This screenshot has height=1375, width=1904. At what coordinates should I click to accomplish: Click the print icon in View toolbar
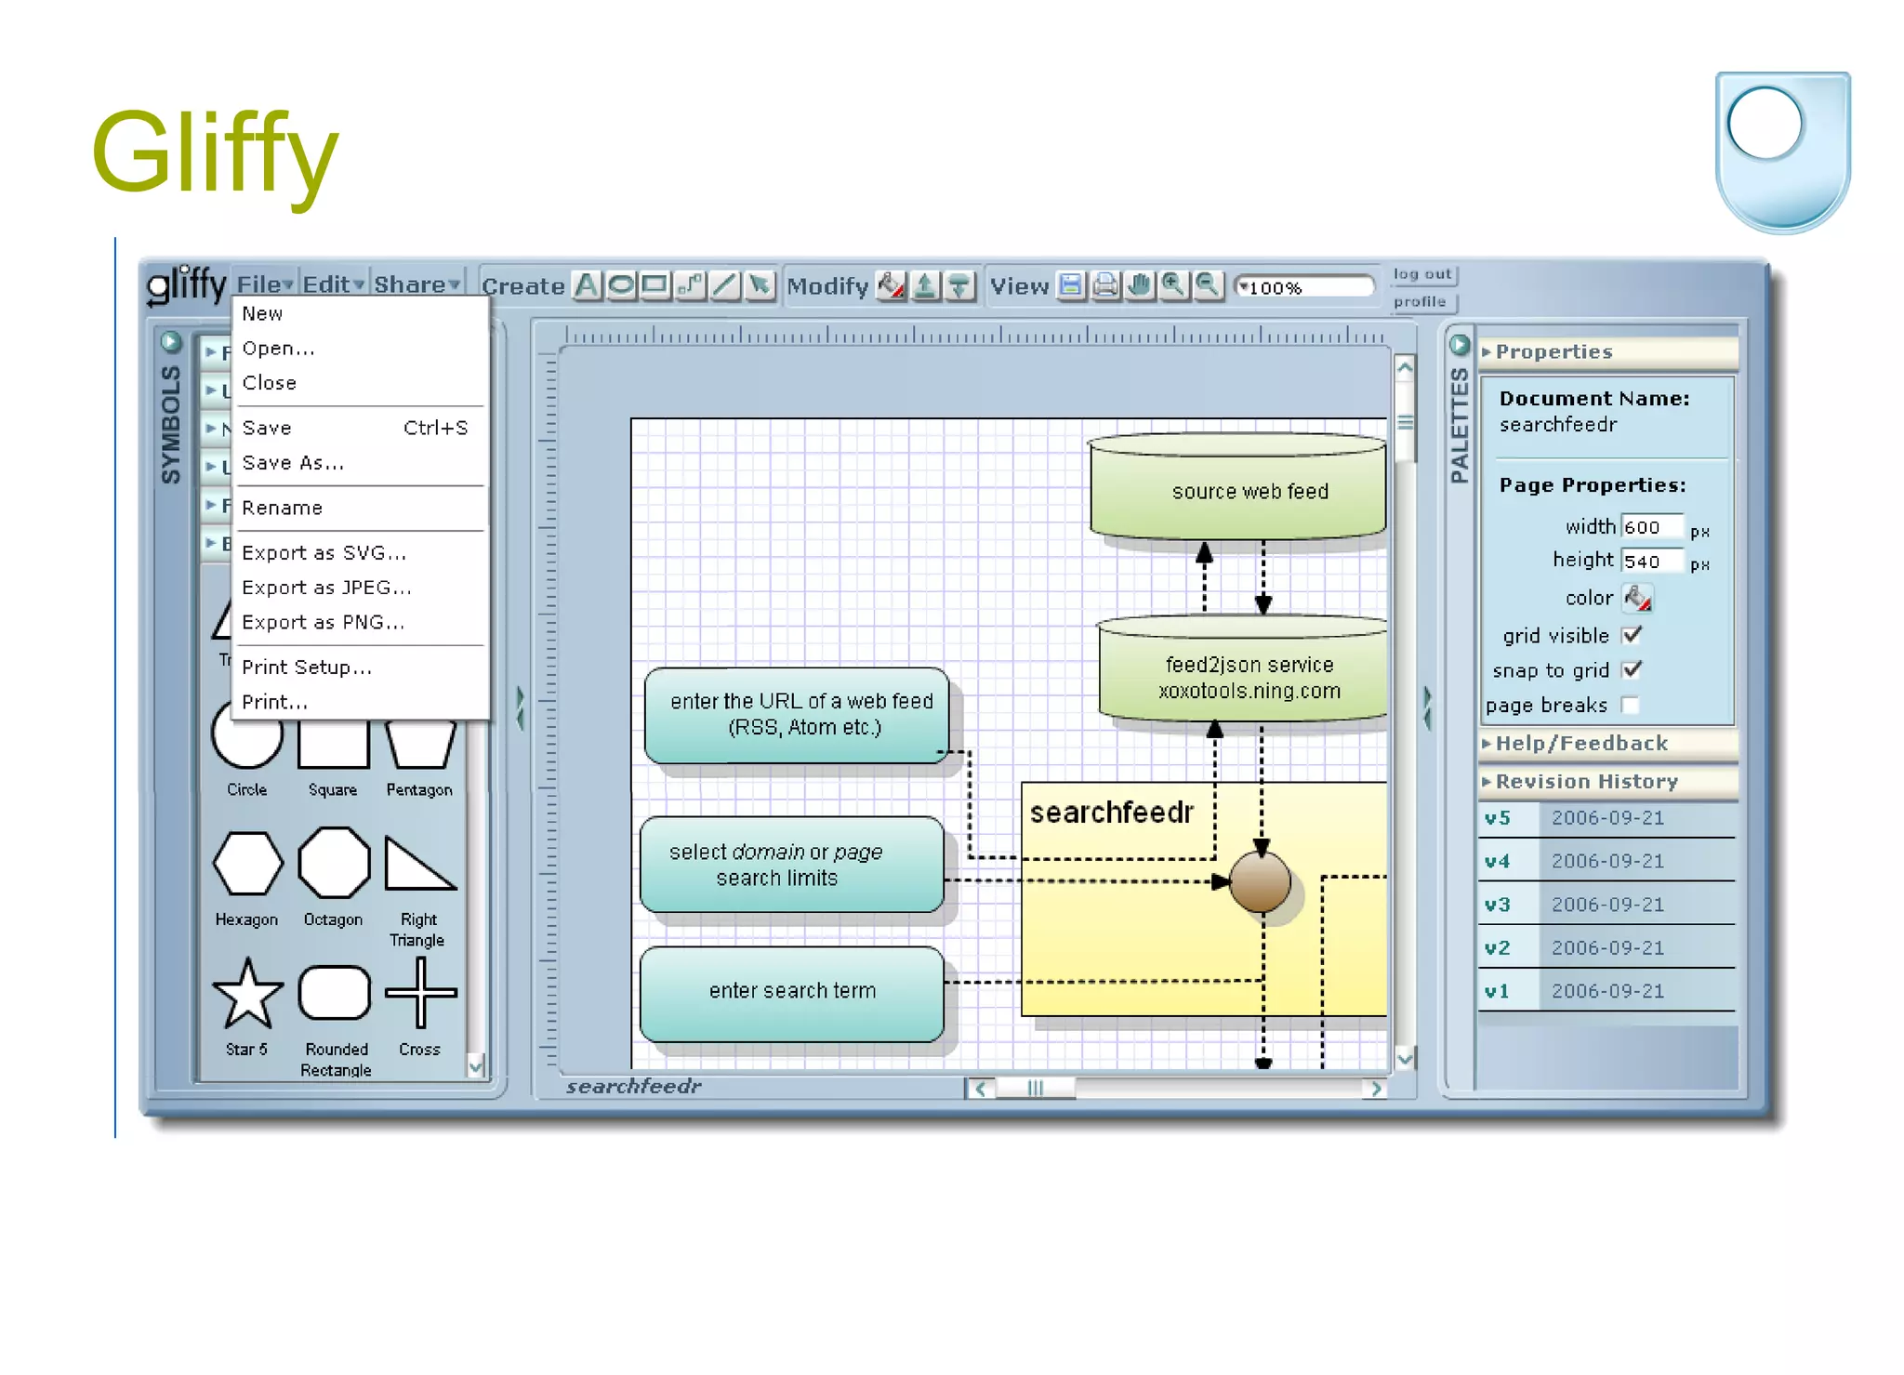(x=1105, y=284)
